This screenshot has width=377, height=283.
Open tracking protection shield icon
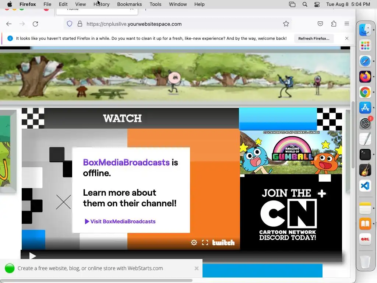[x=70, y=24]
